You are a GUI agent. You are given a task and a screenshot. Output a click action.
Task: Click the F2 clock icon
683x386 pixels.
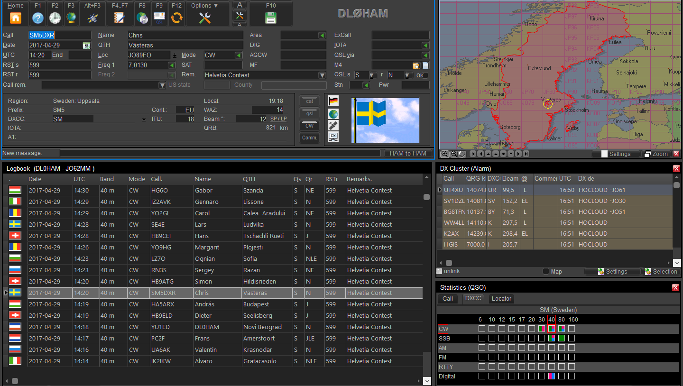coord(55,13)
